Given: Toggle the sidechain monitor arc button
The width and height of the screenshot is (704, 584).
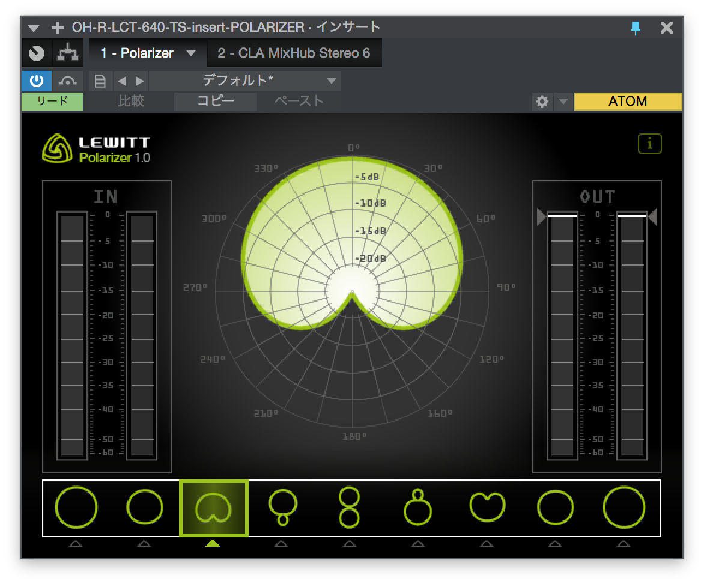Looking at the screenshot, I should (68, 81).
